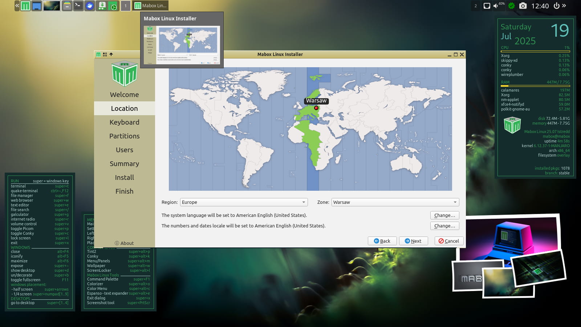The image size is (581, 327).
Task: Click 'lock screen' in the shortcuts list
Action: click(21, 238)
